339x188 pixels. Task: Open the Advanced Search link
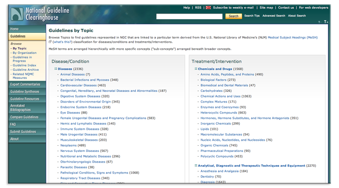(274, 16)
